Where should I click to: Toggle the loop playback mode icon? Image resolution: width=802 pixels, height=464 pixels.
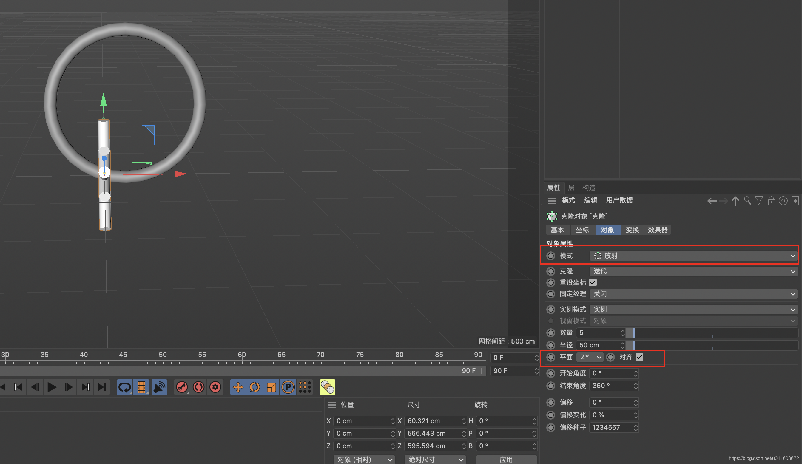click(x=124, y=387)
